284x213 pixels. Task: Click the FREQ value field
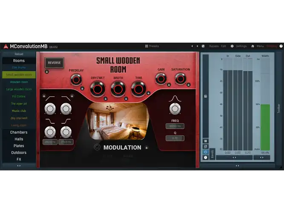pyautogui.click(x=175, y=126)
